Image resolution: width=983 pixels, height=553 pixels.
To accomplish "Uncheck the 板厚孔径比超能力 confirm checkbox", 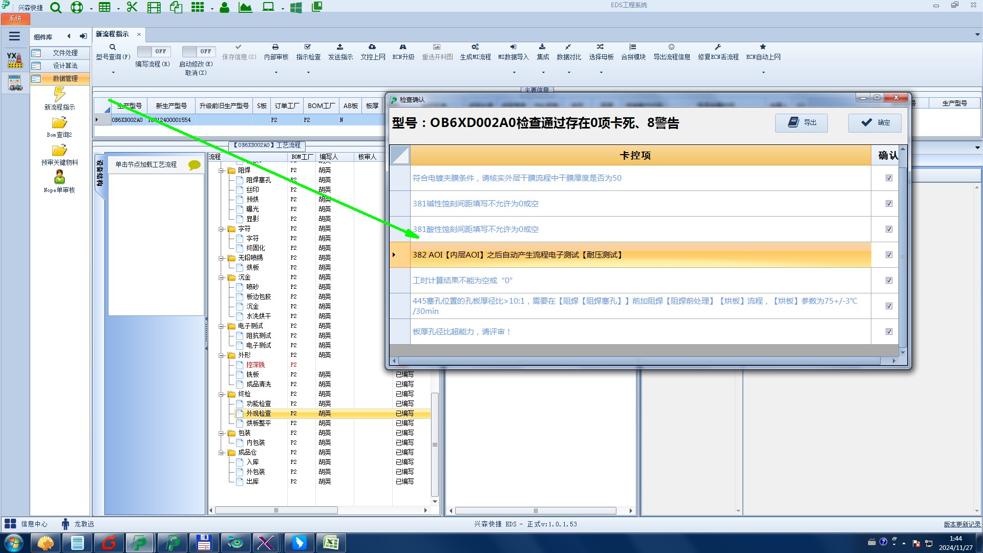I will click(x=889, y=332).
